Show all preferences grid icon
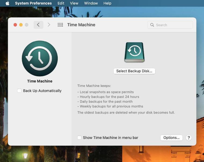 click(x=60, y=25)
